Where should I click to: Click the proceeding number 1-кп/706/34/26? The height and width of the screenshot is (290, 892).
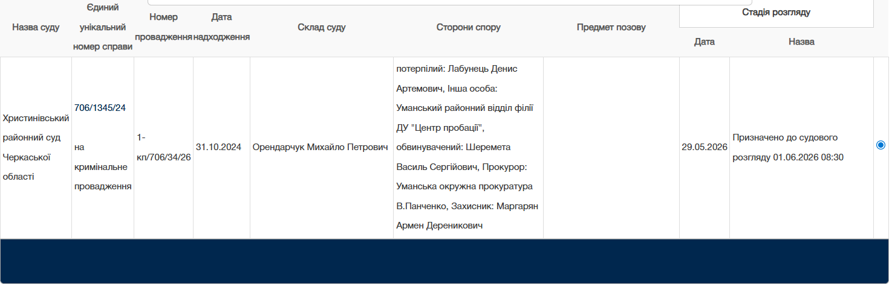pyautogui.click(x=164, y=147)
